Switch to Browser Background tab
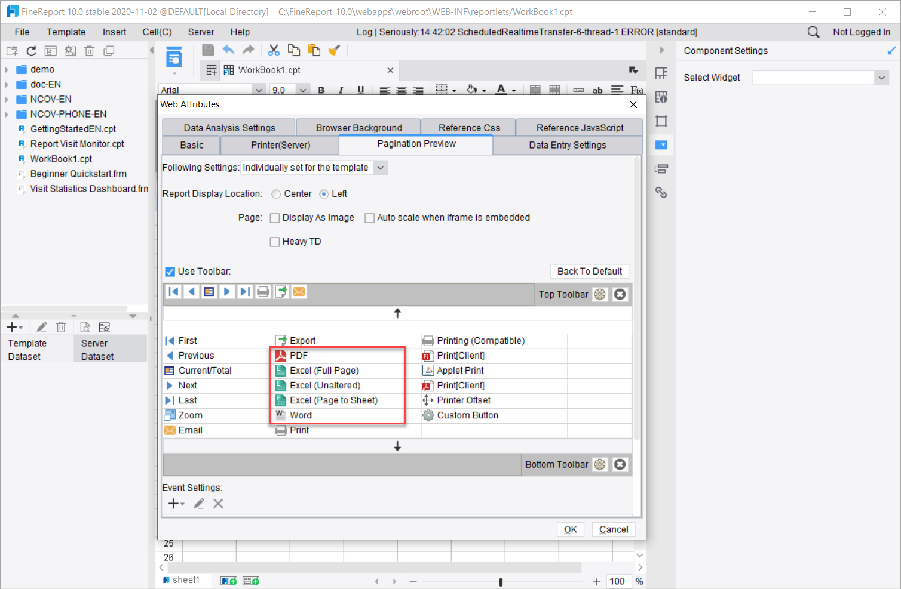Screen dimensions: 901x589 (x=358, y=128)
